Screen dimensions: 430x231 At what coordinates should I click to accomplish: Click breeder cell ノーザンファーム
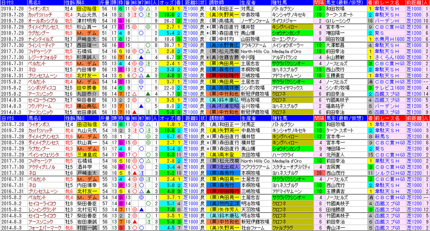tap(255, 21)
